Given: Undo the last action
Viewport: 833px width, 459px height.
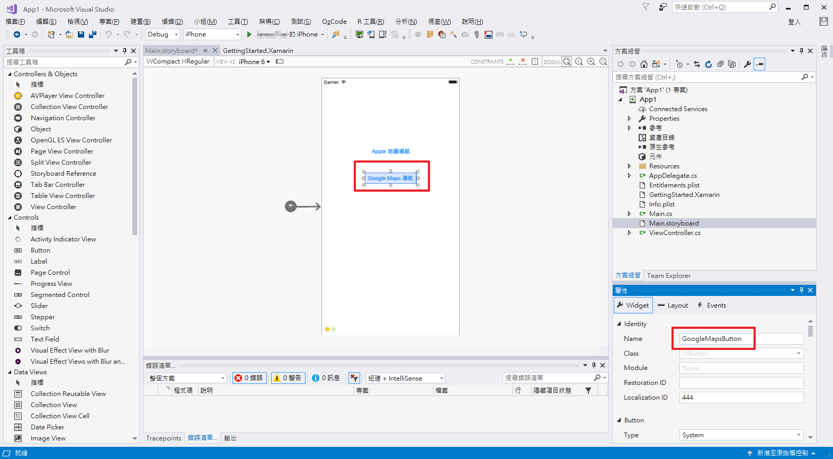Looking at the screenshot, I should [x=109, y=34].
